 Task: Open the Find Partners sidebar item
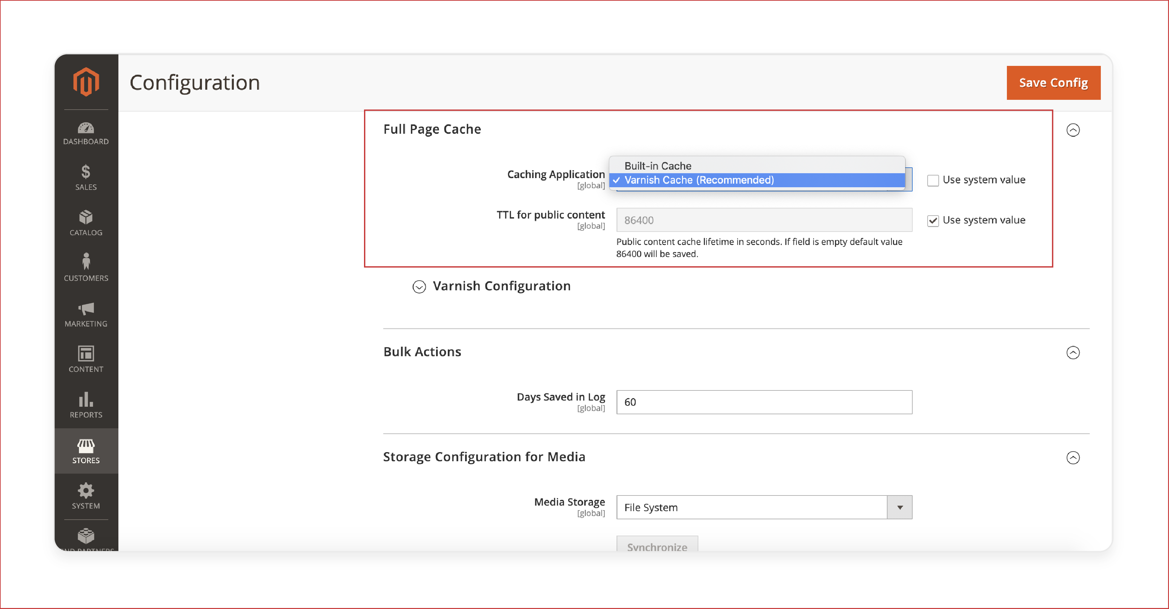pyautogui.click(x=86, y=540)
